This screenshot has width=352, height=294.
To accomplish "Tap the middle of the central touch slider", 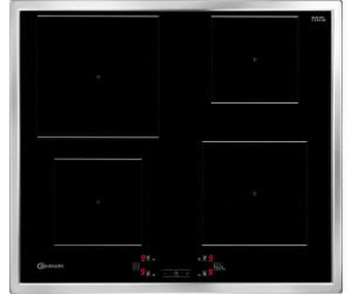I will click(x=176, y=273).
